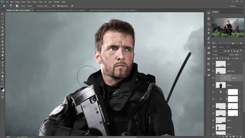Select the Pen tool
Viewport: 245px width, 138px height.
[x=2, y=62]
